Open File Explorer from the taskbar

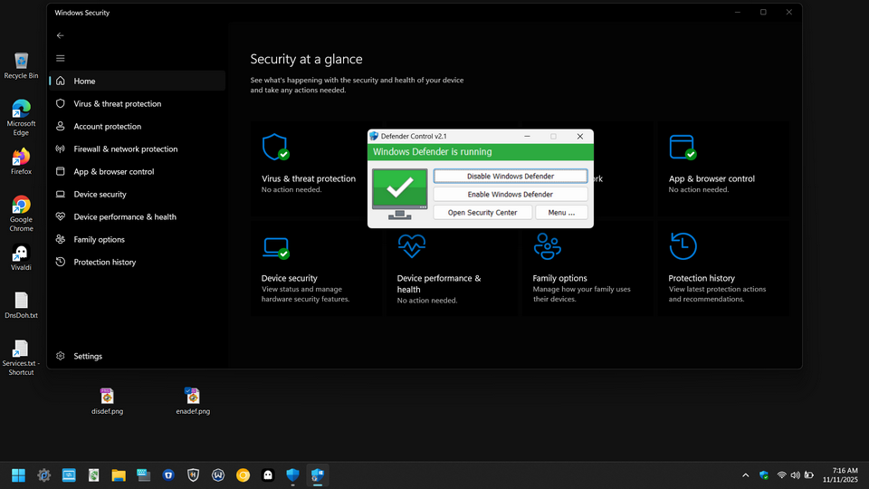click(119, 475)
